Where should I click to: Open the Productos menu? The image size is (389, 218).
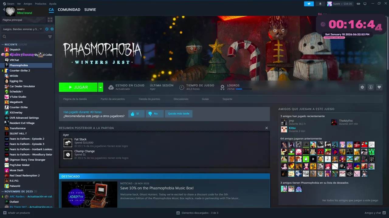(41, 4)
